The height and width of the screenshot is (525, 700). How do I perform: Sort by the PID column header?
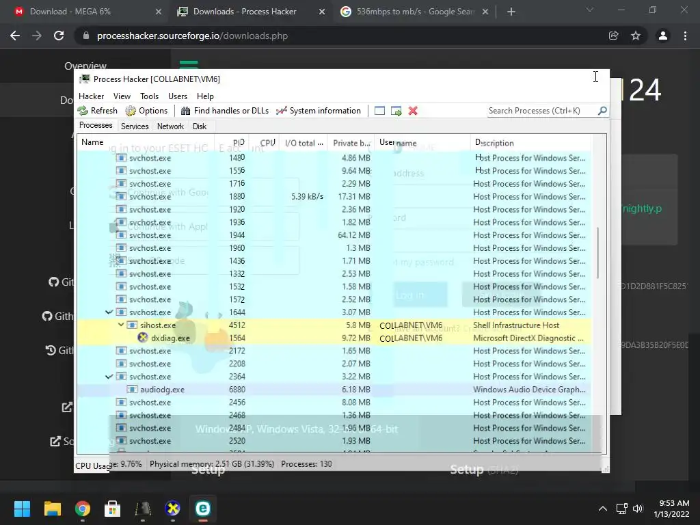point(231,142)
